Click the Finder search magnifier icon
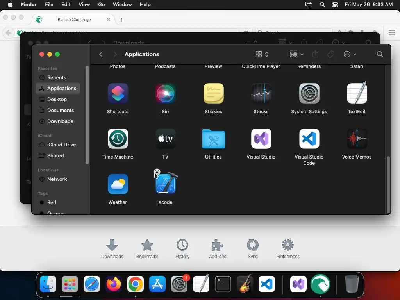 tap(380, 54)
